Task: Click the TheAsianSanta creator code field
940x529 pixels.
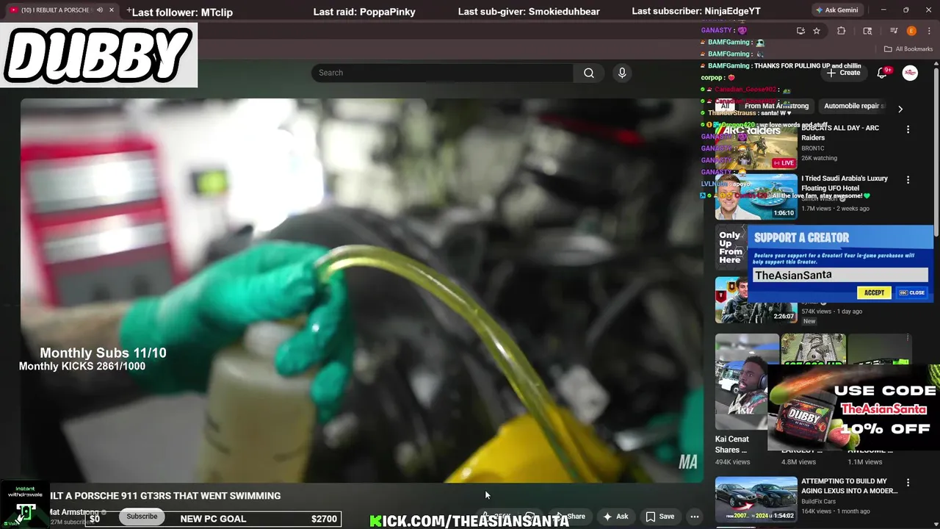Action: (x=840, y=275)
